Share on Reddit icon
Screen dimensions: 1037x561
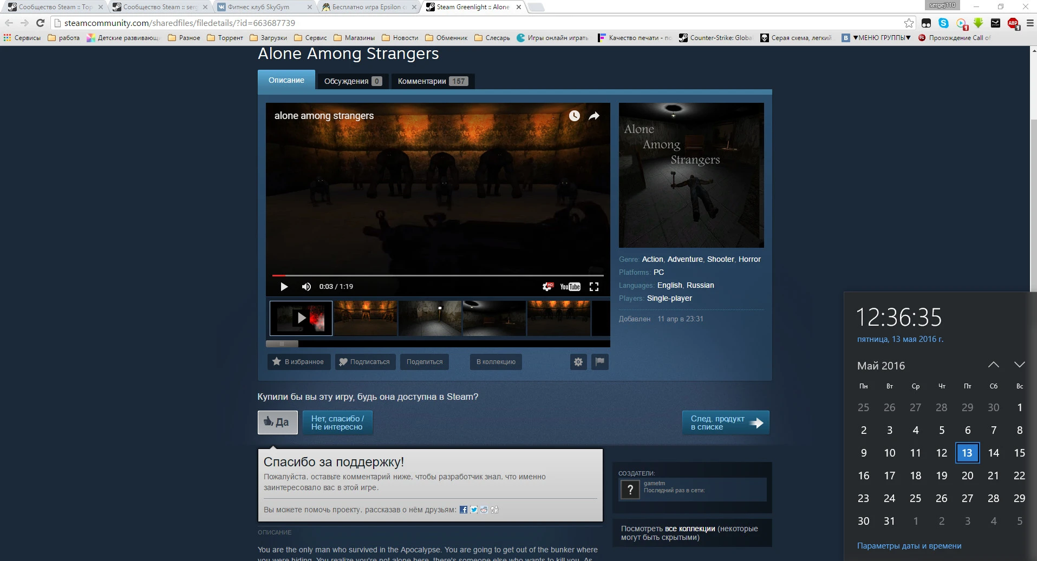[484, 510]
